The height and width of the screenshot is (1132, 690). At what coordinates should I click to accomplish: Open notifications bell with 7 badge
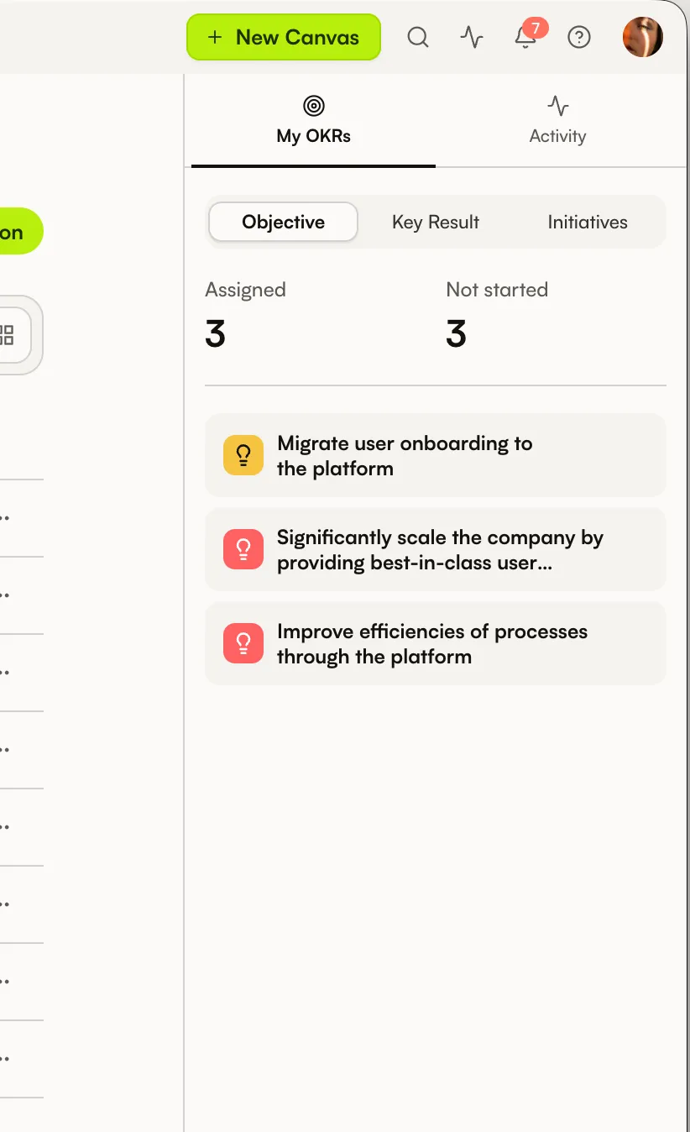526,36
